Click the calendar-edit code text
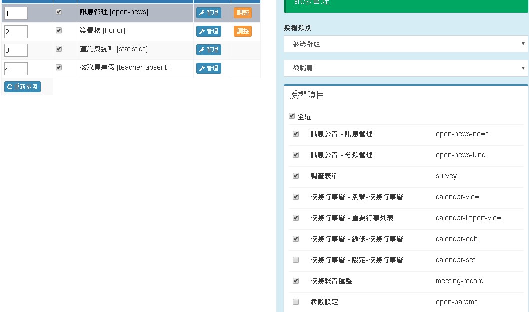The height and width of the screenshot is (312, 529). coord(456,239)
